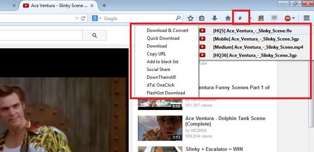Open the Downloads arrow icon

[215, 19]
